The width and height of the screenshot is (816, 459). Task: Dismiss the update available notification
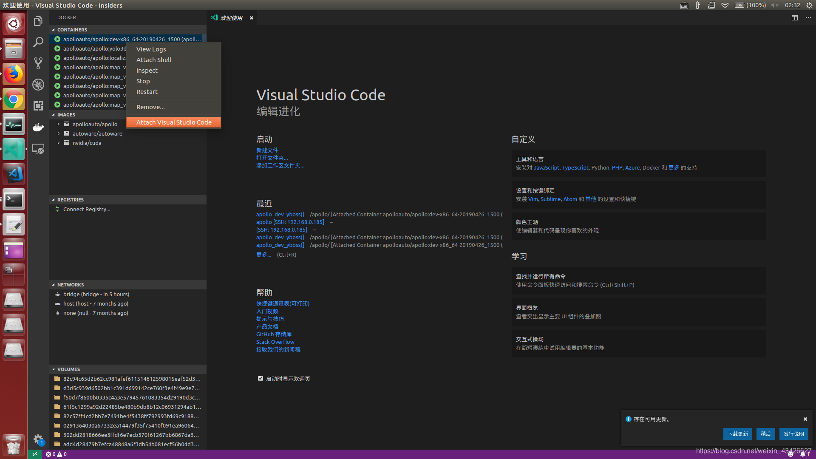805,419
